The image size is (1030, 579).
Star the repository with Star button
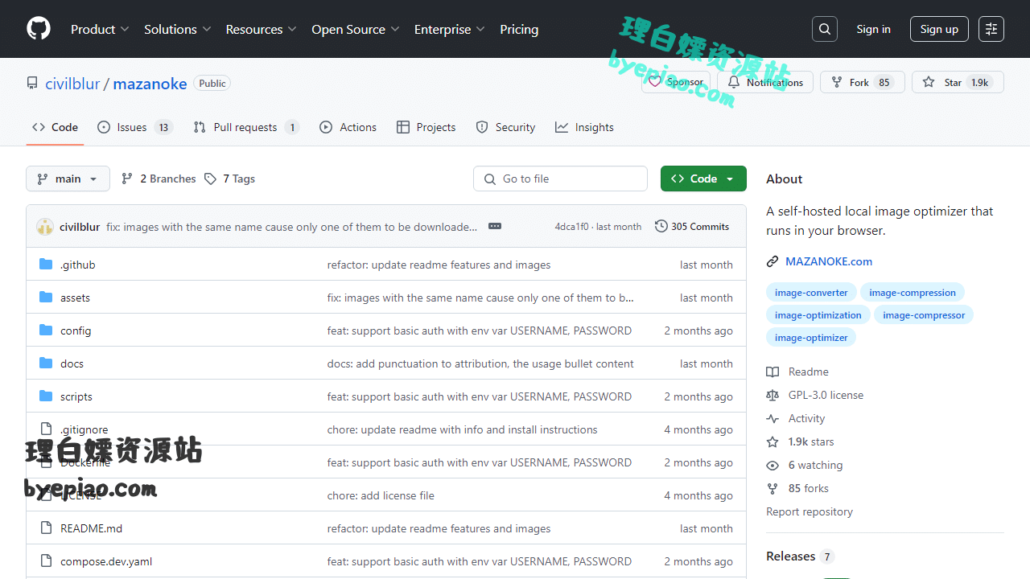(958, 82)
